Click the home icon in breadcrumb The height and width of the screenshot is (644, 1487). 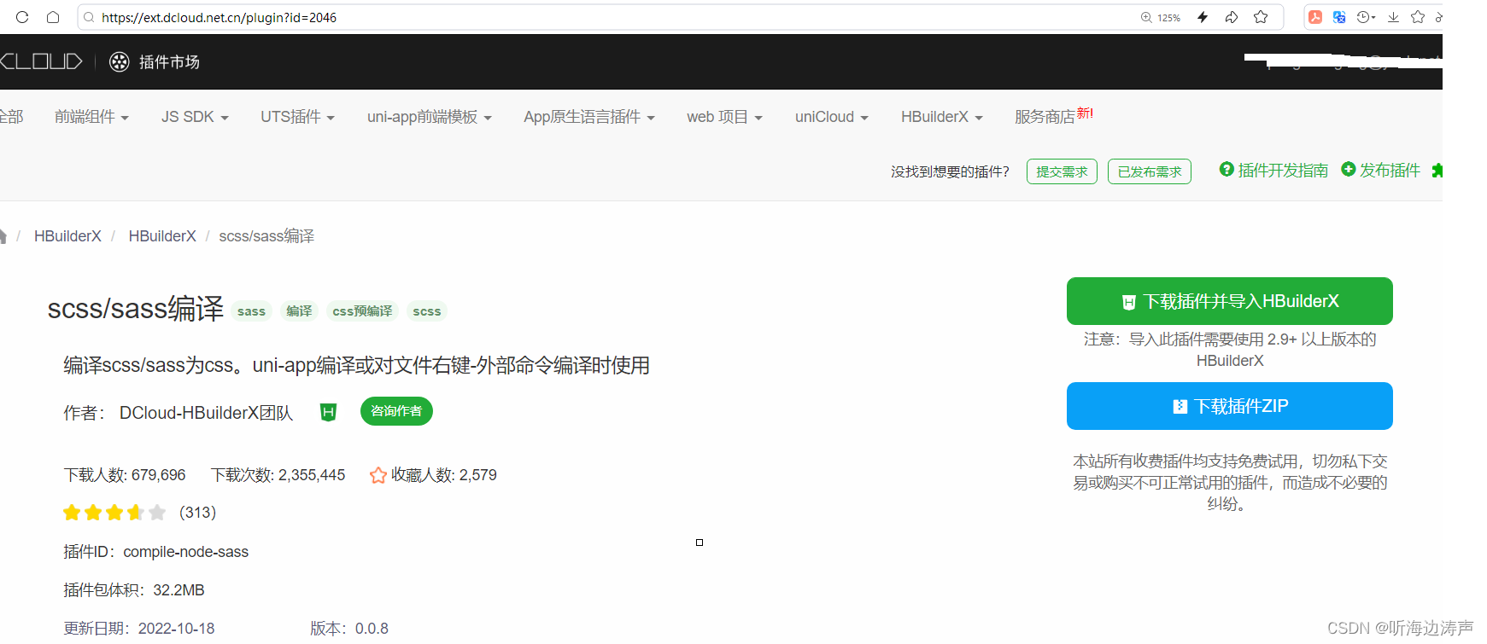tap(3, 236)
